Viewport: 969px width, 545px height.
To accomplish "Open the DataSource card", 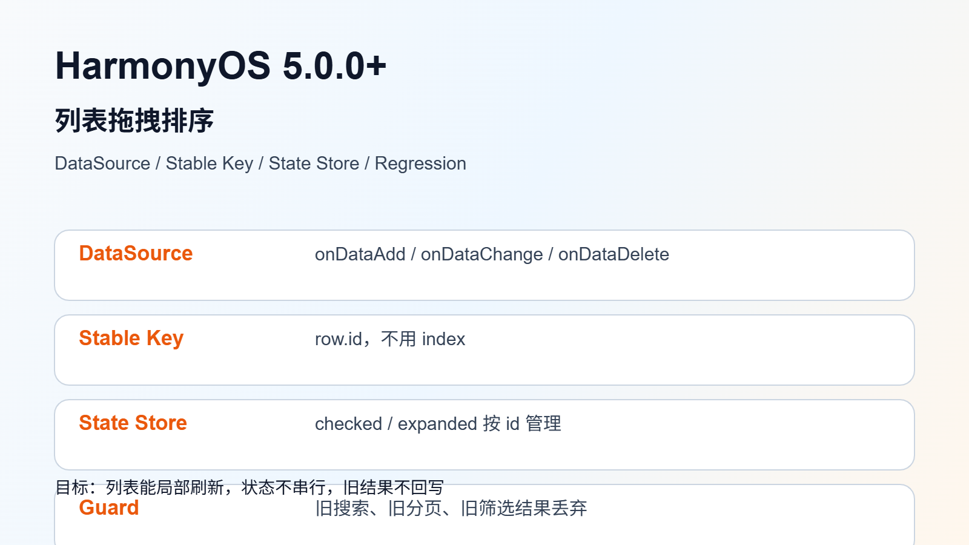I will click(484, 265).
